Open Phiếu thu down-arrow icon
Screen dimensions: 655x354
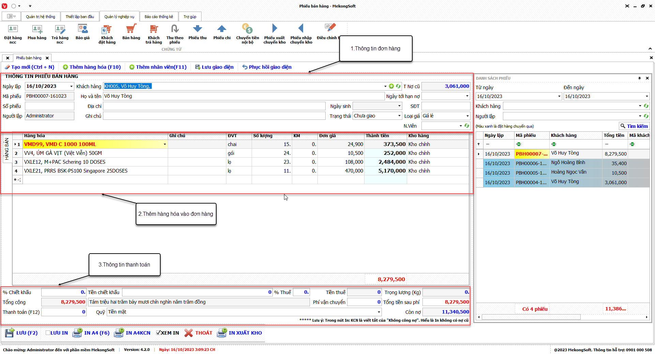(197, 29)
